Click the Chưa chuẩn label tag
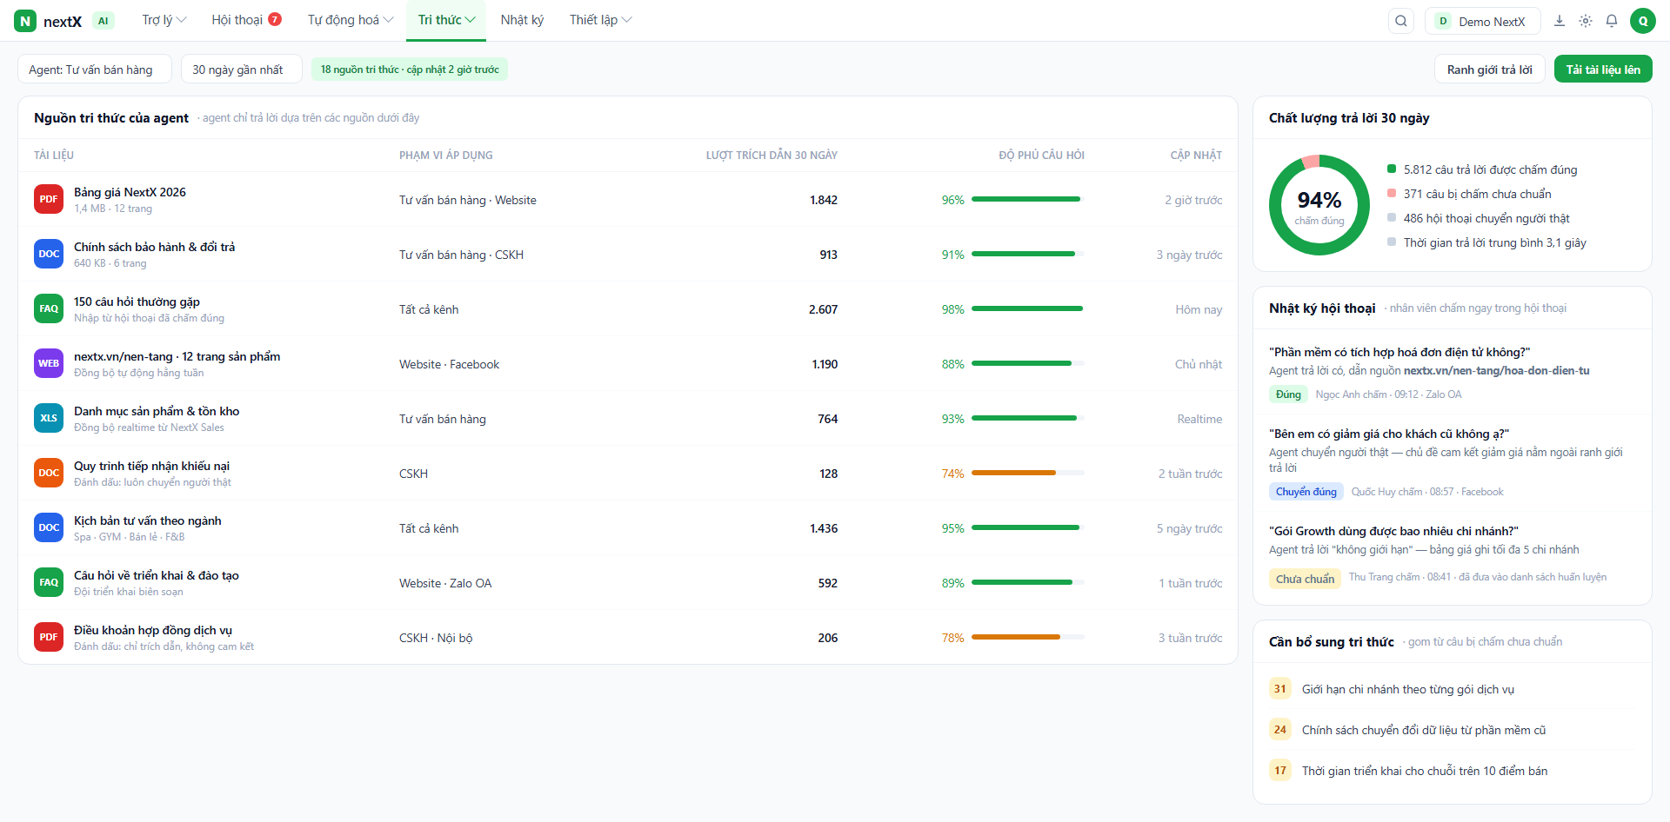The height and width of the screenshot is (822, 1670). pyautogui.click(x=1305, y=579)
